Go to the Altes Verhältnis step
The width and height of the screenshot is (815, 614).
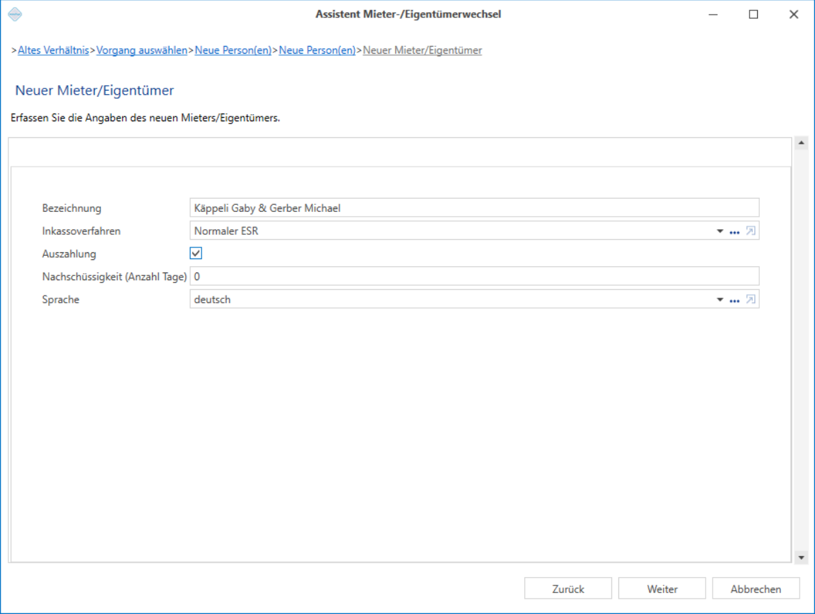54,50
